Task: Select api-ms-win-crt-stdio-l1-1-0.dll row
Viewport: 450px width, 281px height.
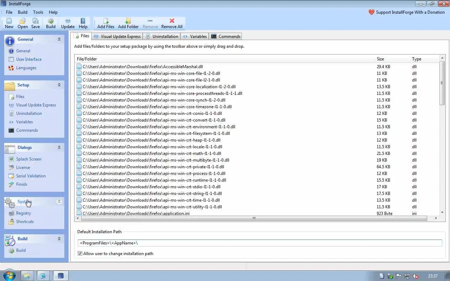Action: coord(257,187)
